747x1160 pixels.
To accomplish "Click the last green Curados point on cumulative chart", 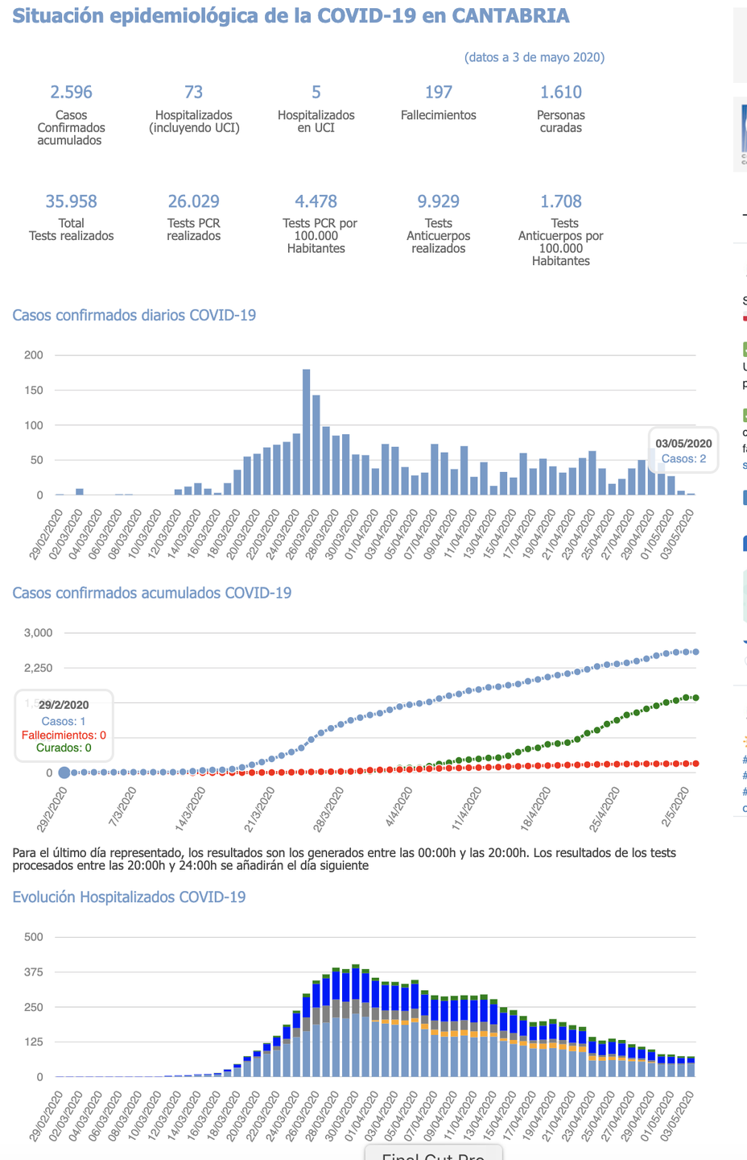I will [x=695, y=698].
